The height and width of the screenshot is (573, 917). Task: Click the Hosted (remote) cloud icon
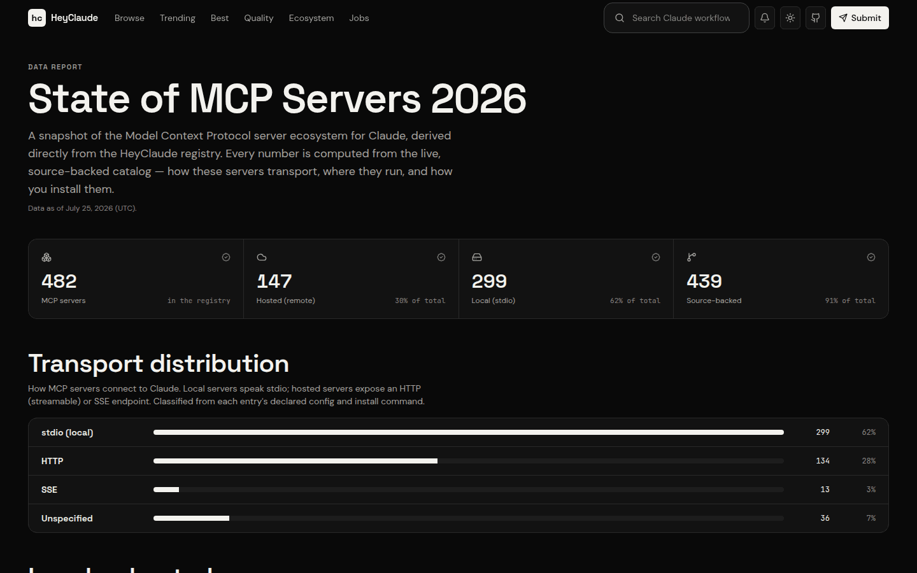(x=262, y=257)
